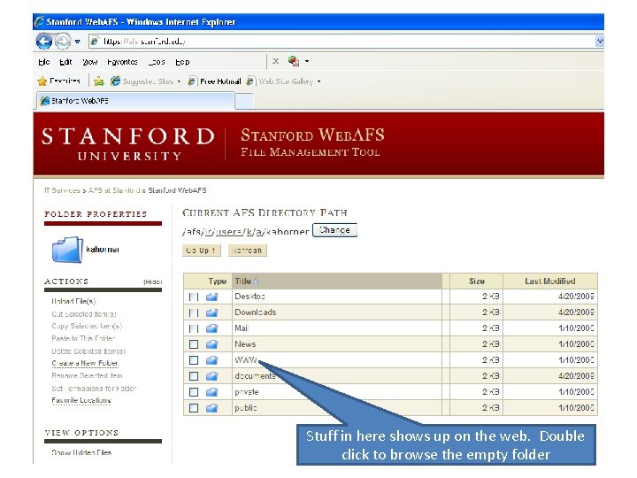Expand Web Slice Gallery dropdown arrow
The width and height of the screenshot is (637, 478).
(x=318, y=81)
